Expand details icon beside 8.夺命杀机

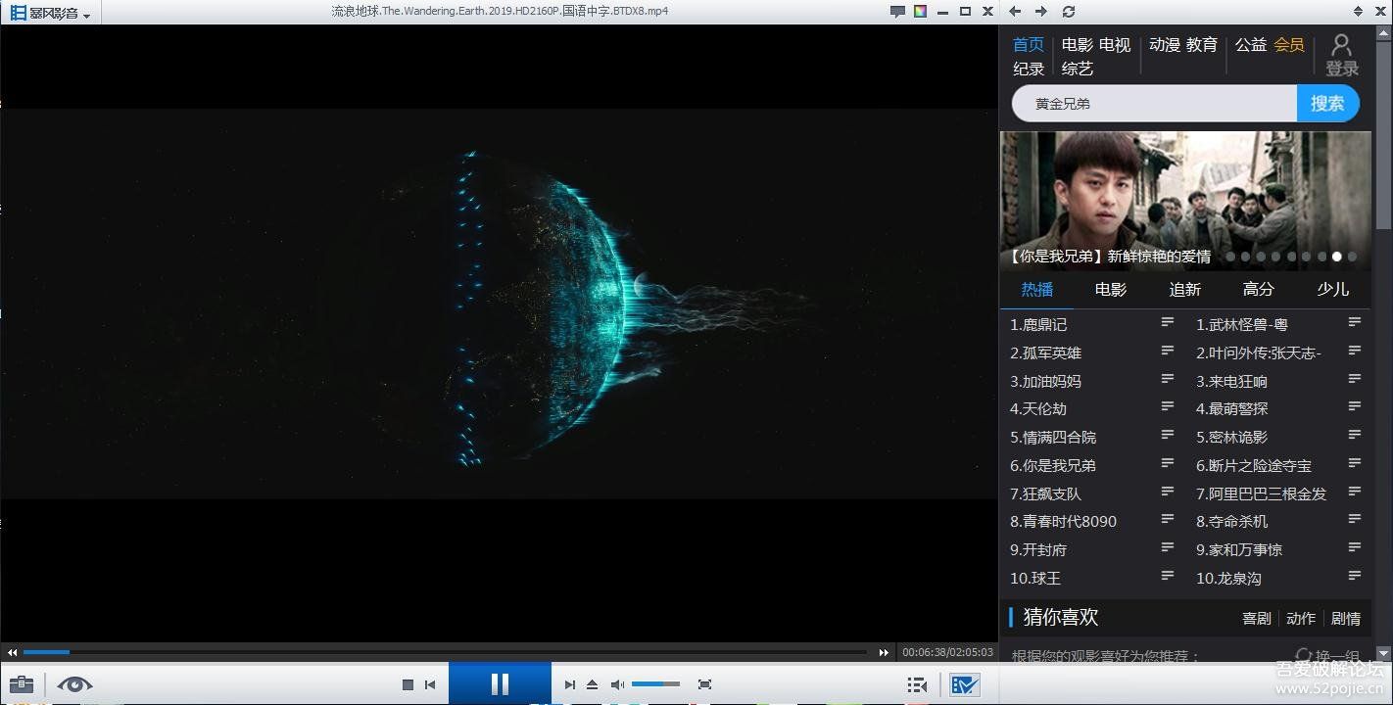coord(1355,519)
